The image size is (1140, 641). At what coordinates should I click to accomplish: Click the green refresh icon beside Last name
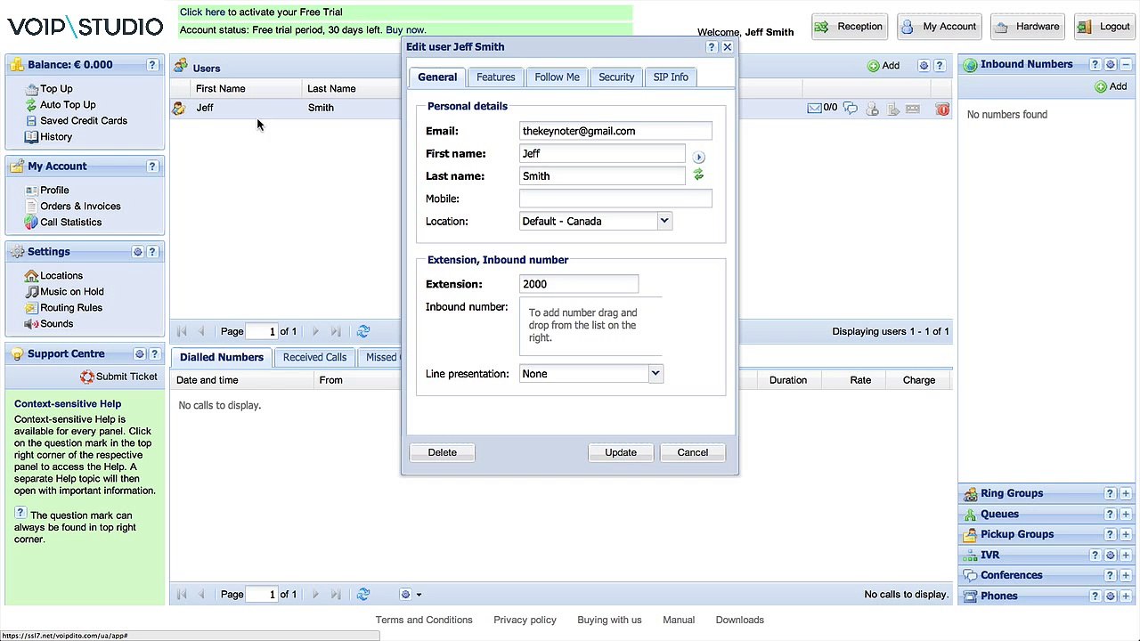tap(698, 175)
